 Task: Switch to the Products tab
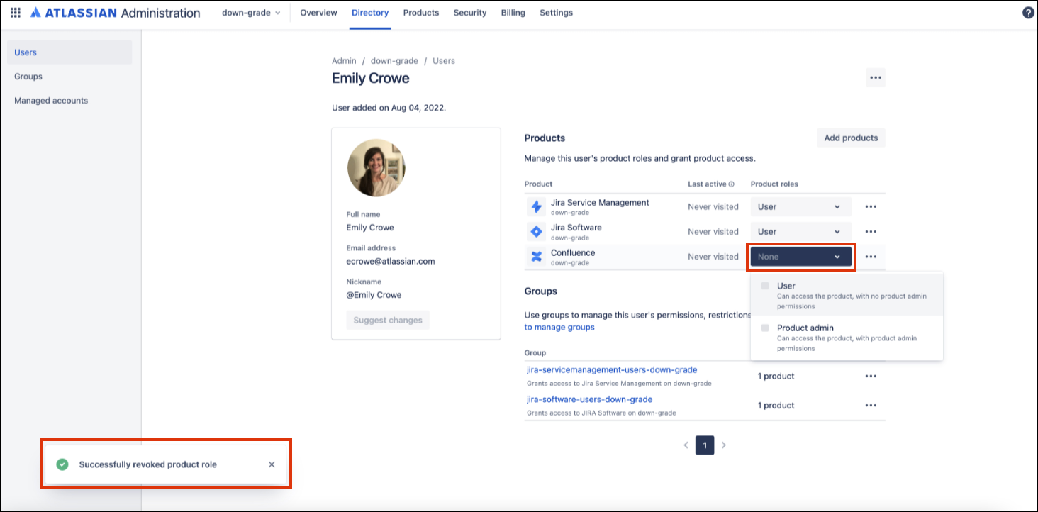[421, 13]
